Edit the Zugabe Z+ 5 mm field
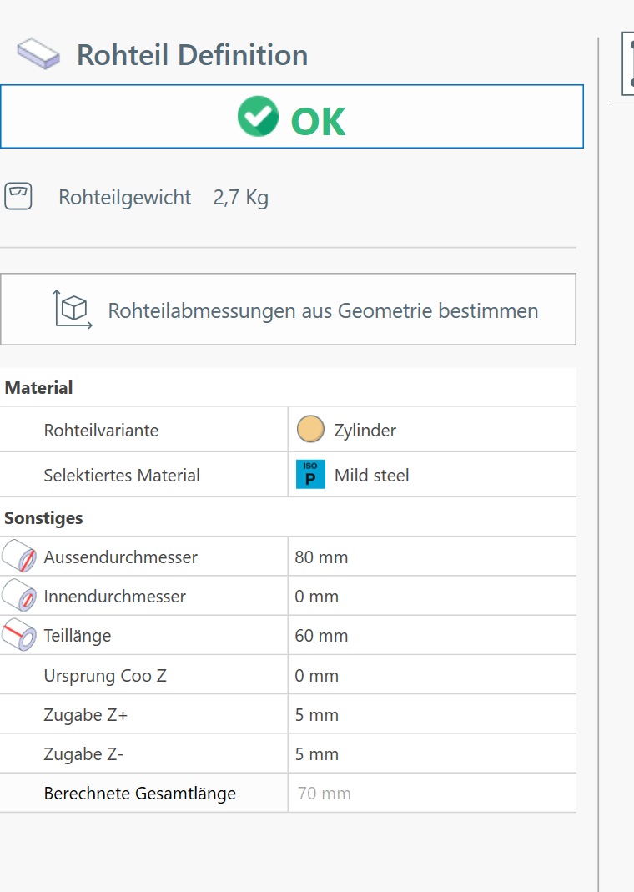Screen dimensions: 634x892 (x=432, y=714)
